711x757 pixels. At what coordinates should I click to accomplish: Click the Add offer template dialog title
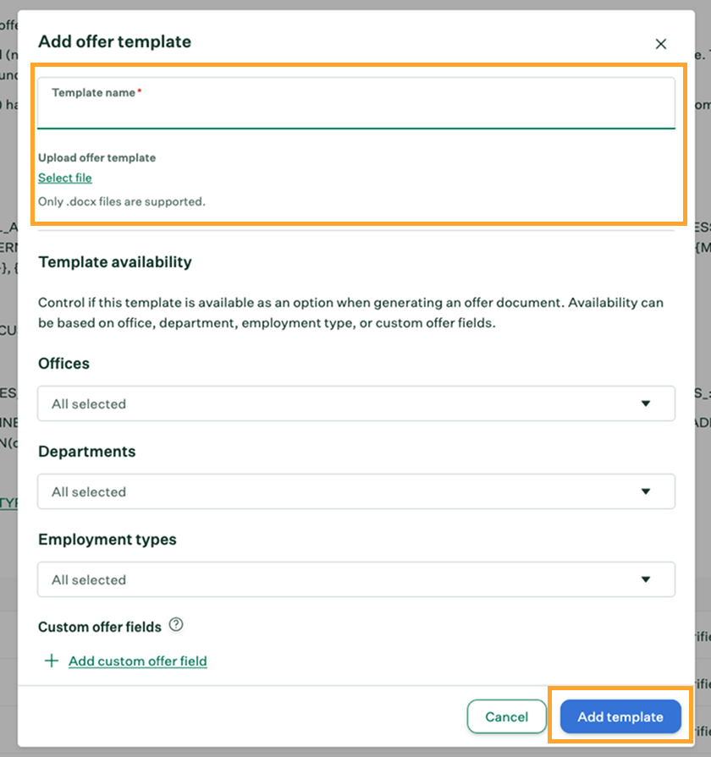point(115,41)
